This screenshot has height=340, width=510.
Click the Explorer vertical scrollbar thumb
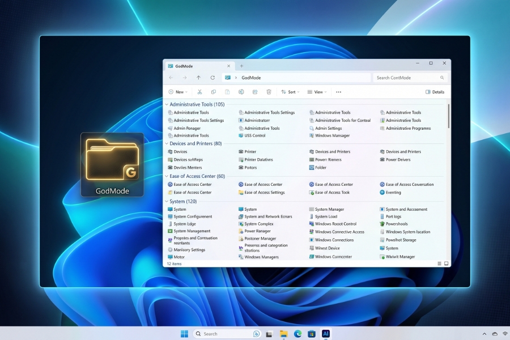(x=449, y=116)
